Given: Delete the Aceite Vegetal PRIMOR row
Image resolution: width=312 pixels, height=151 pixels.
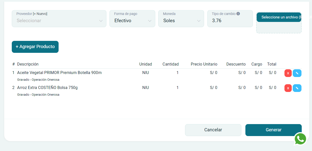Looking at the screenshot, I should pyautogui.click(x=288, y=73).
